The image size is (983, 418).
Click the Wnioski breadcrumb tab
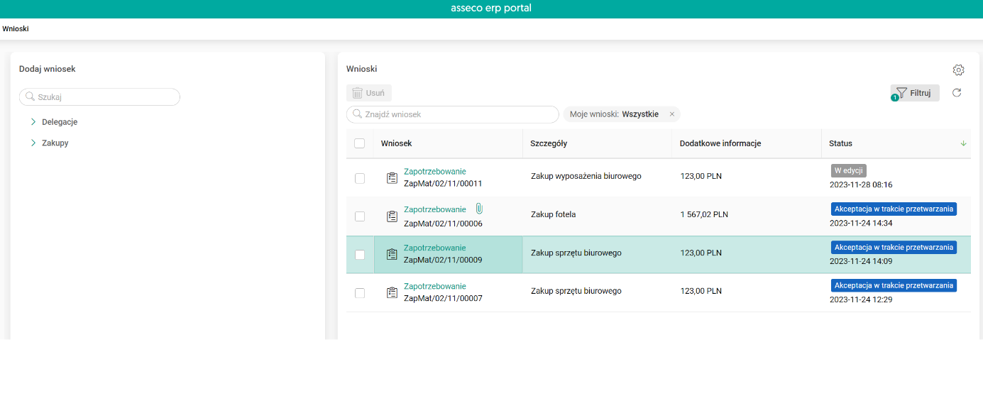tap(15, 29)
